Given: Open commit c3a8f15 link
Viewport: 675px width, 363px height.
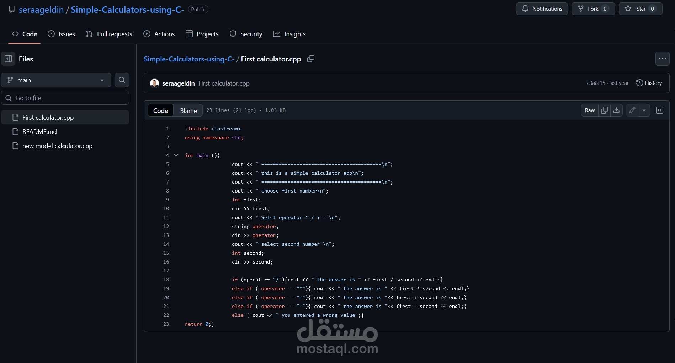Looking at the screenshot, I should (596, 83).
